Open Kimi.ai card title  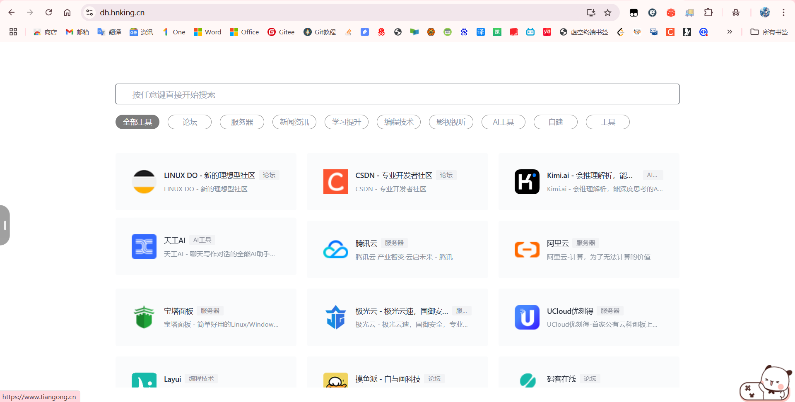tap(590, 175)
